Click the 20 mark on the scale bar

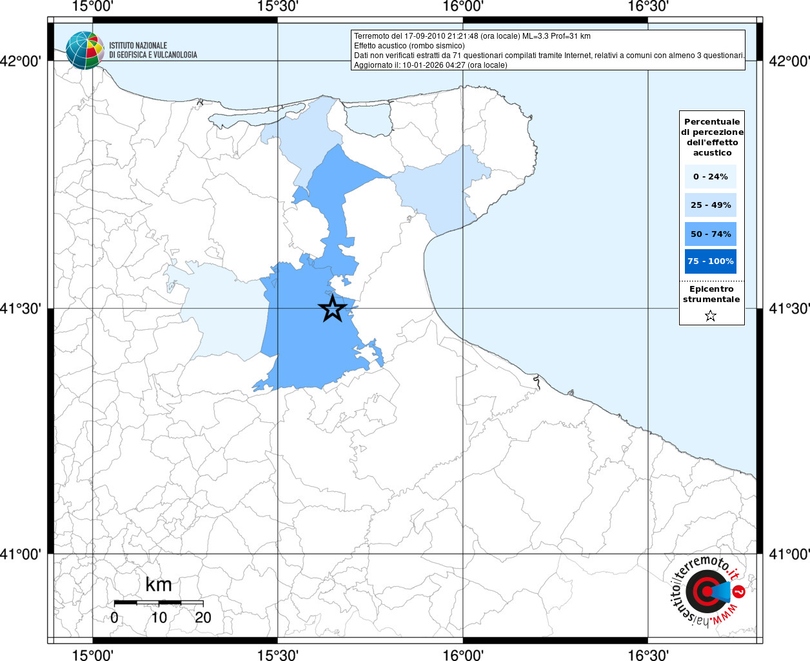[203, 618]
